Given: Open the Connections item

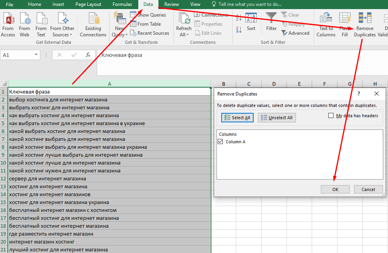Looking at the screenshot, I should [x=211, y=15].
